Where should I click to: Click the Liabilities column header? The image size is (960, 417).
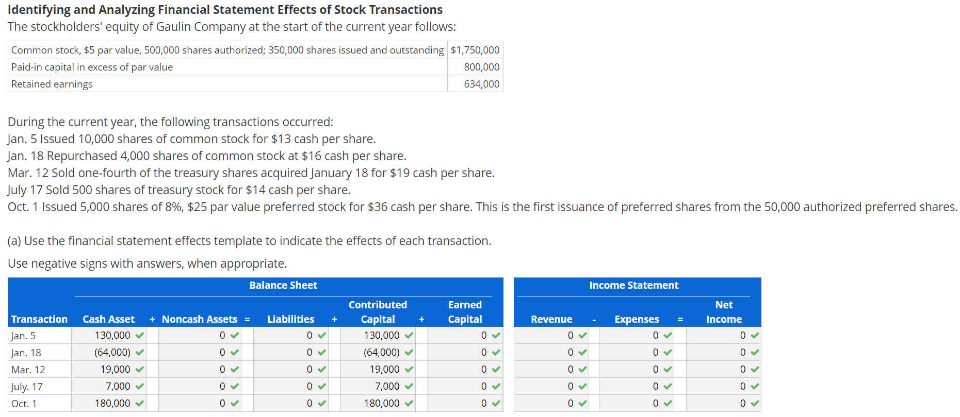coord(290,319)
